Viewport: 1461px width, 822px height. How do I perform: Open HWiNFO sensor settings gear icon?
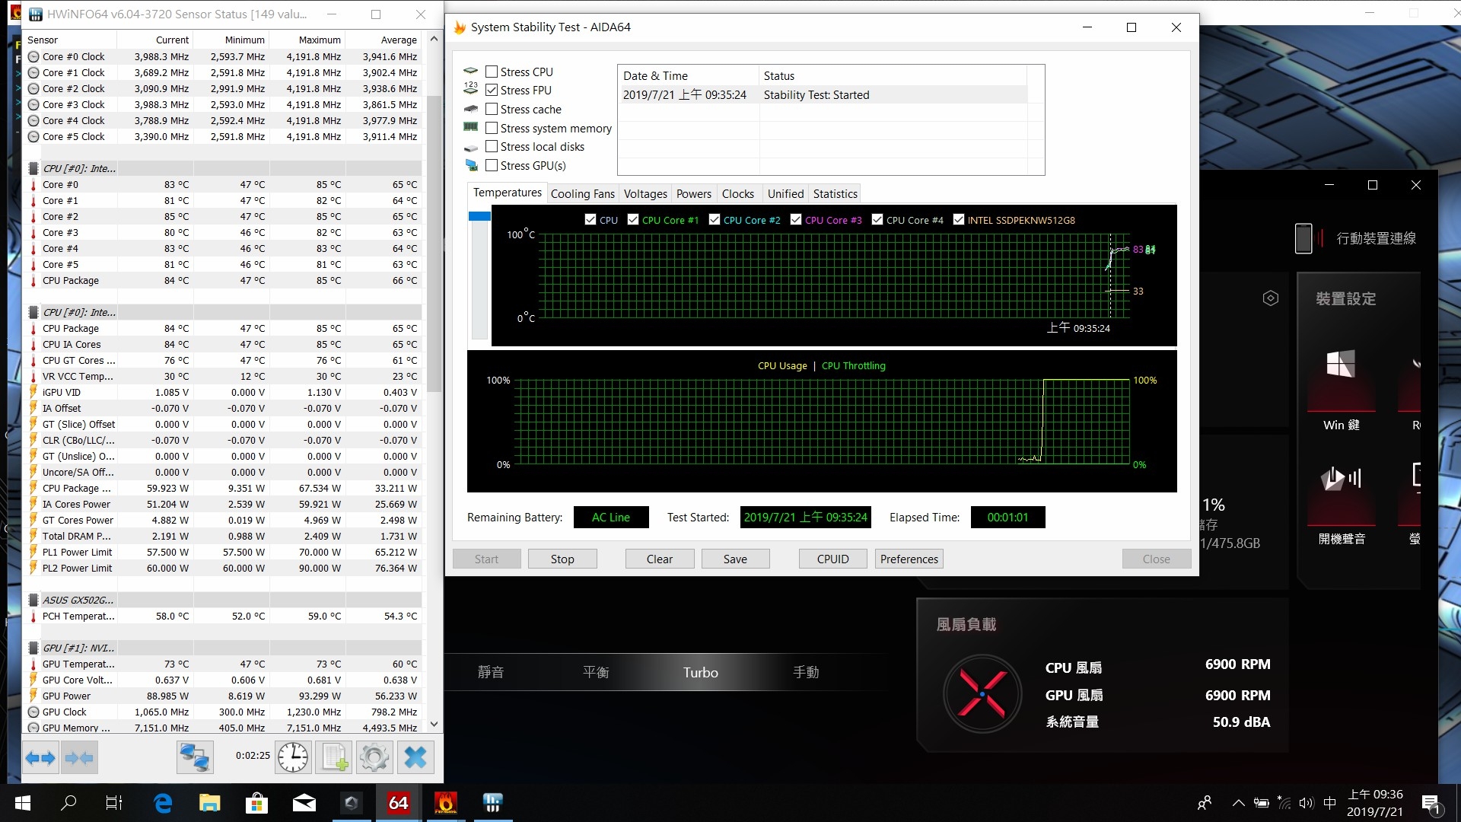374,757
